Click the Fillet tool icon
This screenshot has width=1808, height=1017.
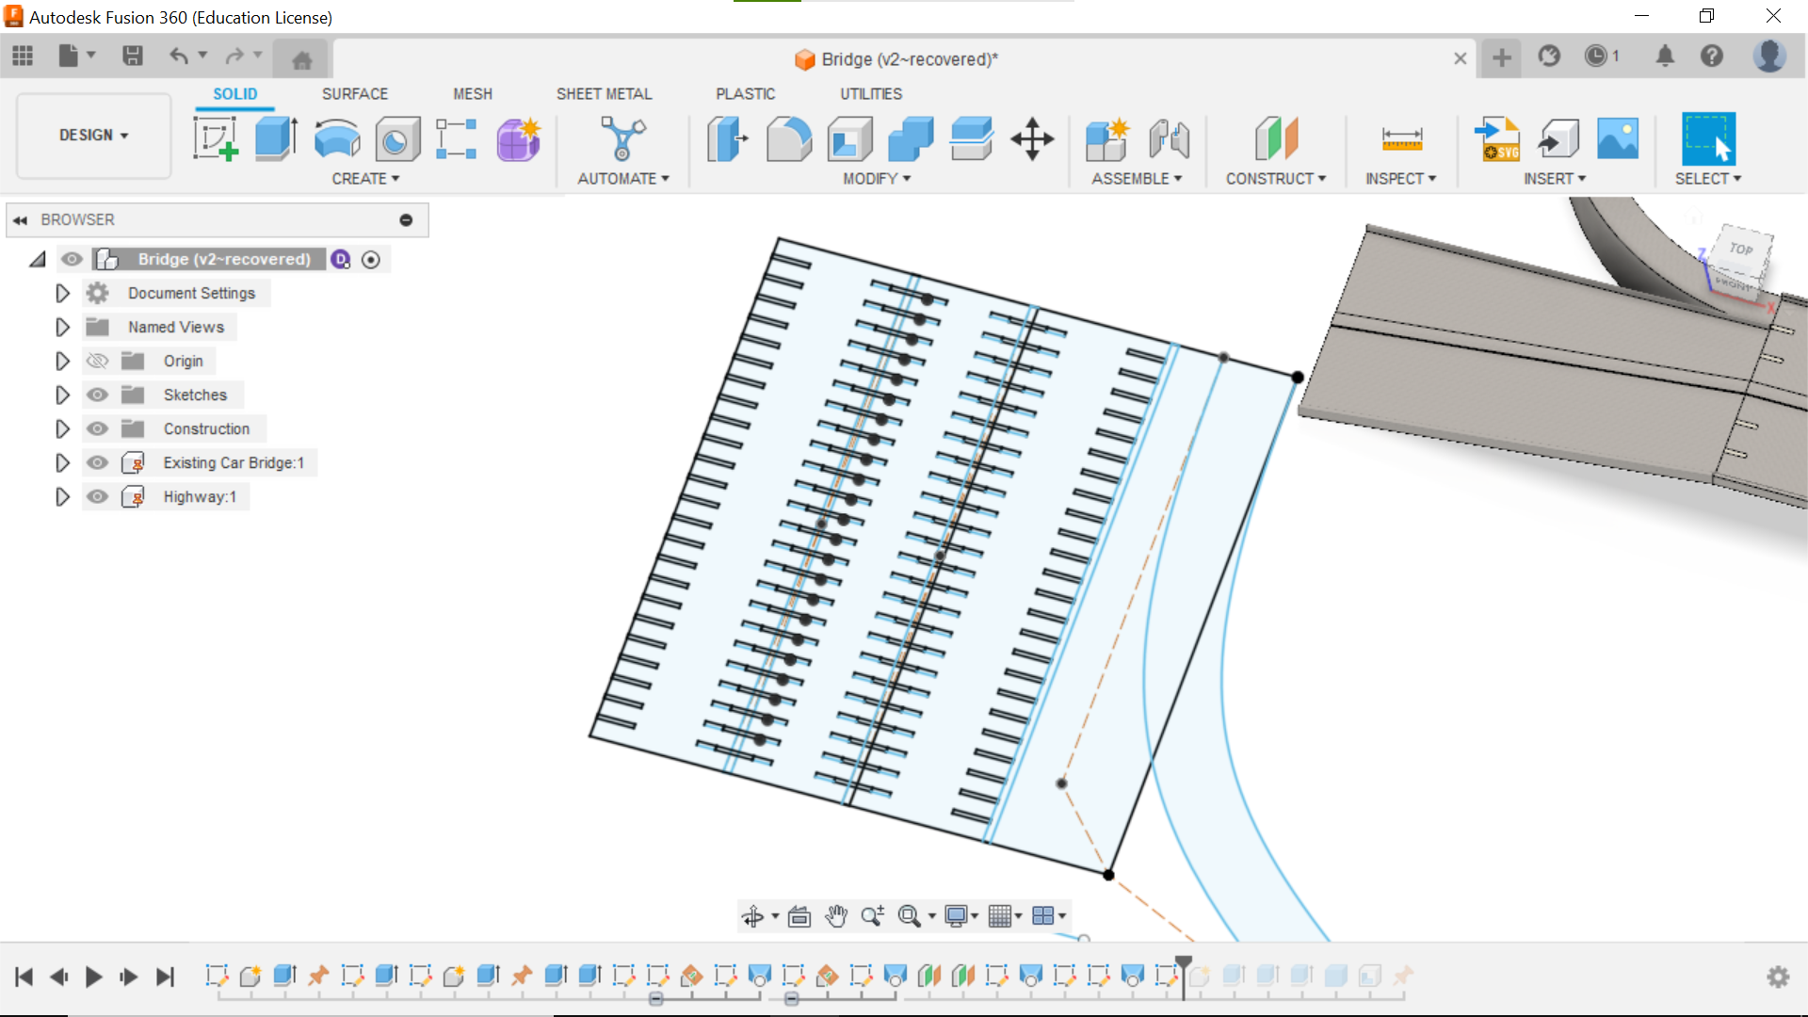pyautogui.click(x=789, y=139)
